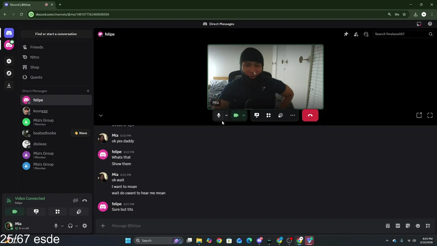437x246 pixels.
Task: Disconnect with the red hang-up button
Action: pos(310,115)
